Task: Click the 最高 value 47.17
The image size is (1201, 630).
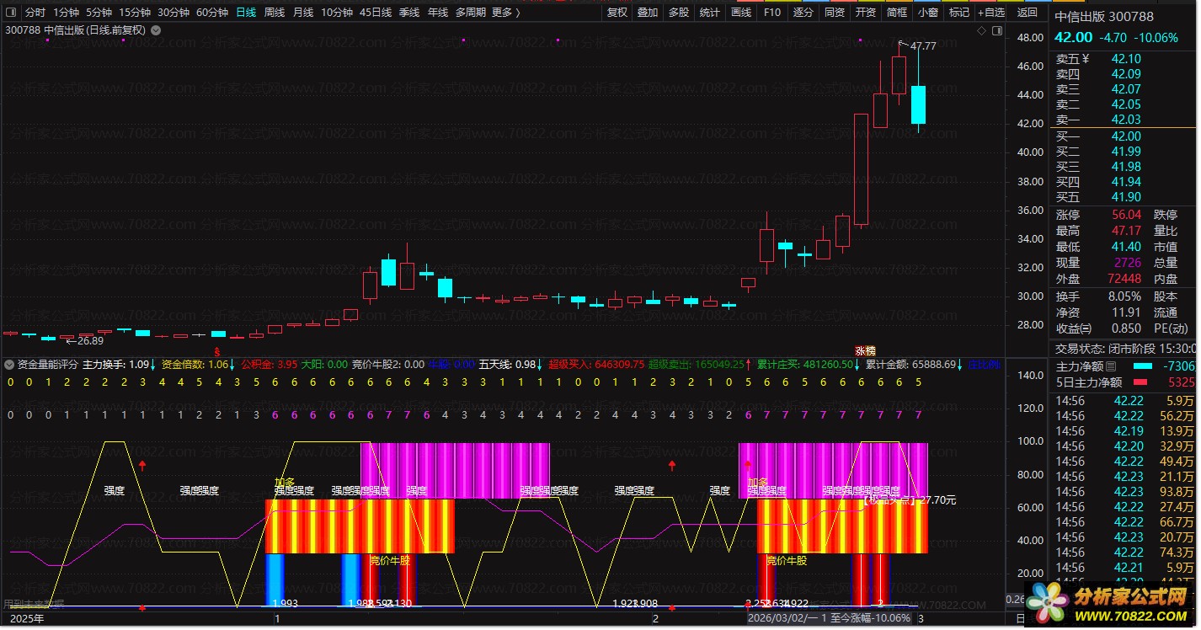Action: click(1126, 231)
